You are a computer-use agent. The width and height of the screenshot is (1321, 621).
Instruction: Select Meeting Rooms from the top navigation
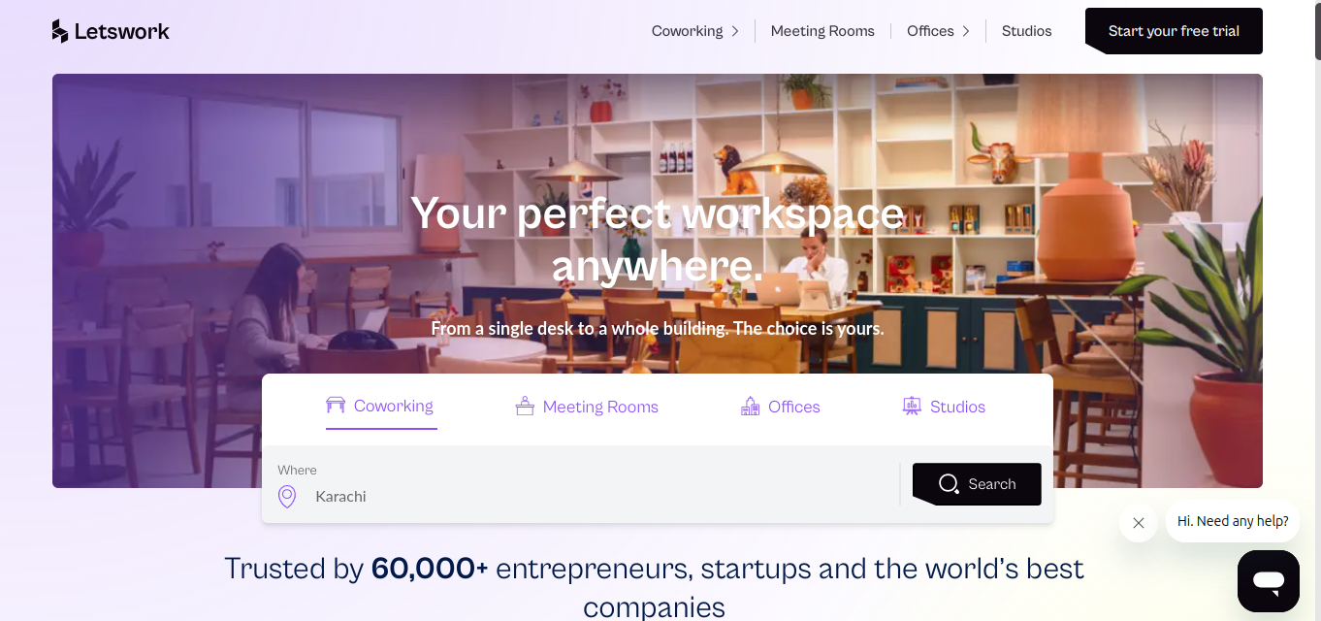(x=822, y=30)
